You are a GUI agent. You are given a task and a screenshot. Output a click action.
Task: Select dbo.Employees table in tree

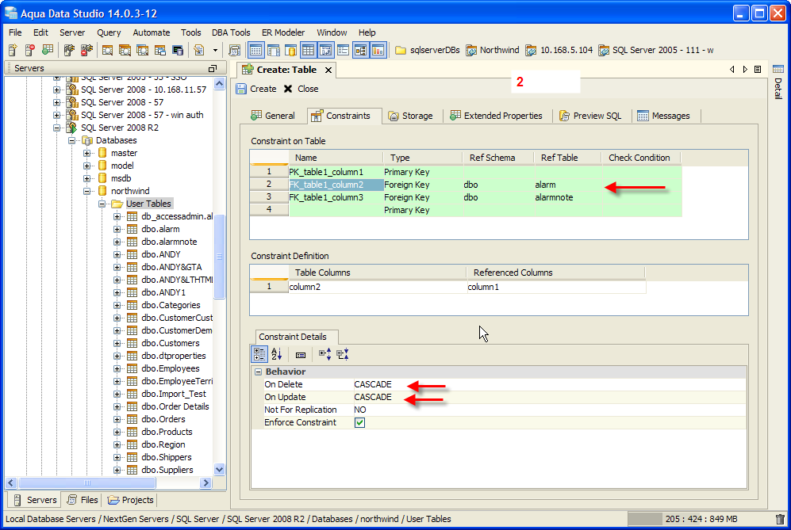[x=171, y=369]
